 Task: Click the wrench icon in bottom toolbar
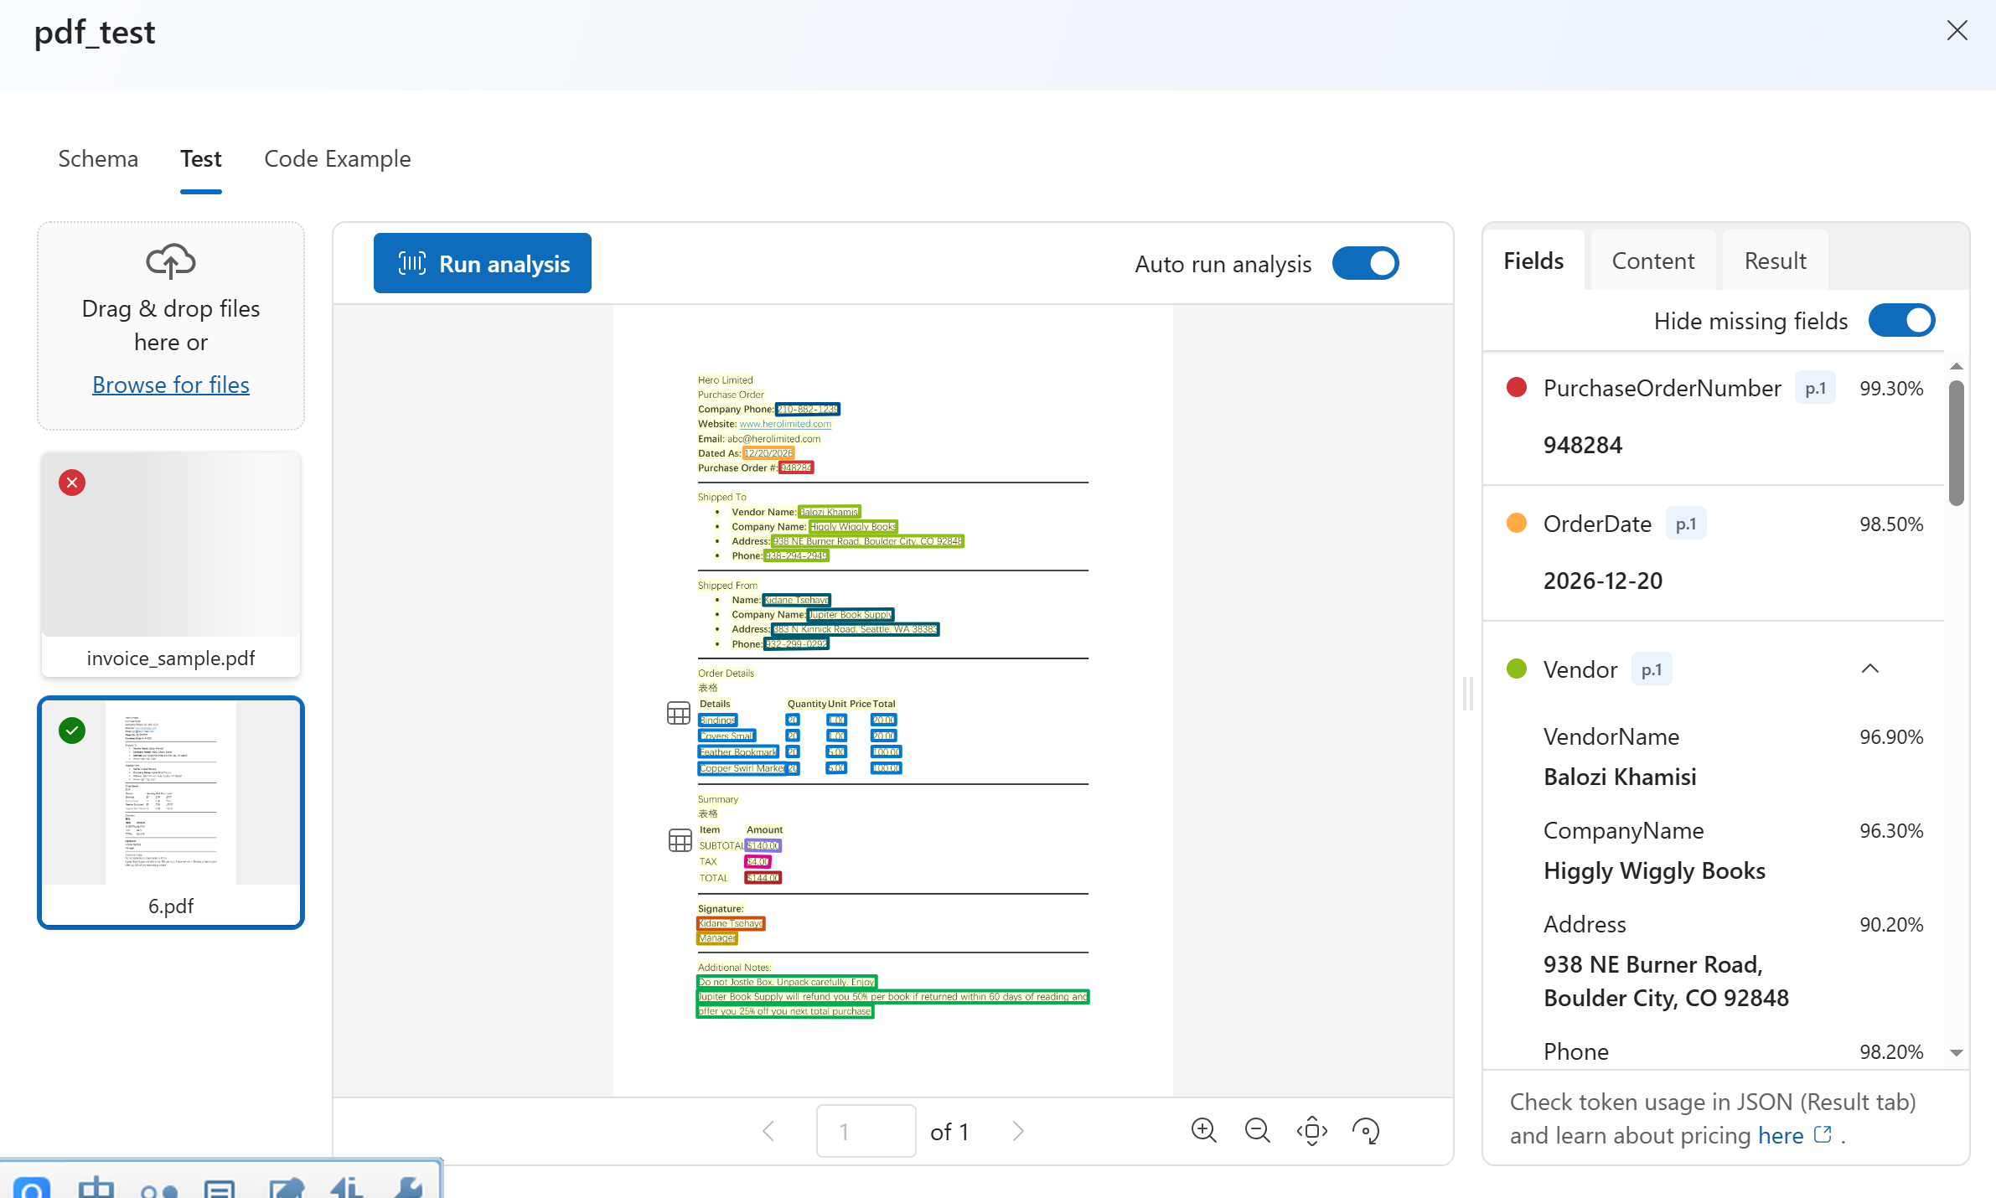click(x=409, y=1187)
